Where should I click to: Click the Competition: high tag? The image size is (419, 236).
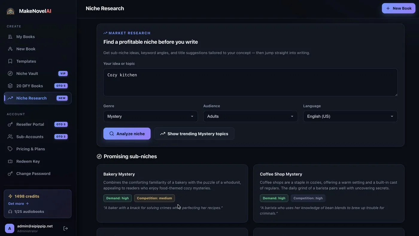[308, 198]
